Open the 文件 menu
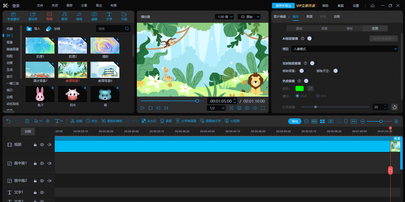This screenshot has width=405, height=202. point(40,6)
